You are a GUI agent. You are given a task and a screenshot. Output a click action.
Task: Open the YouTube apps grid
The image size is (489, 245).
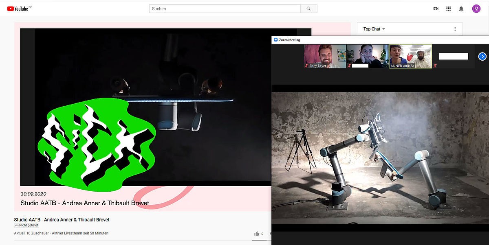point(448,9)
